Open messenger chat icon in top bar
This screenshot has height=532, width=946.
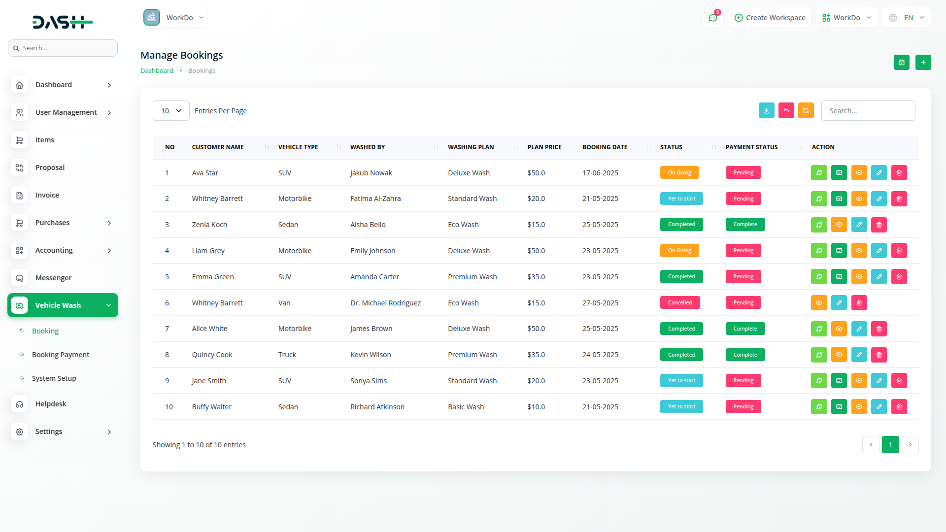tap(712, 18)
